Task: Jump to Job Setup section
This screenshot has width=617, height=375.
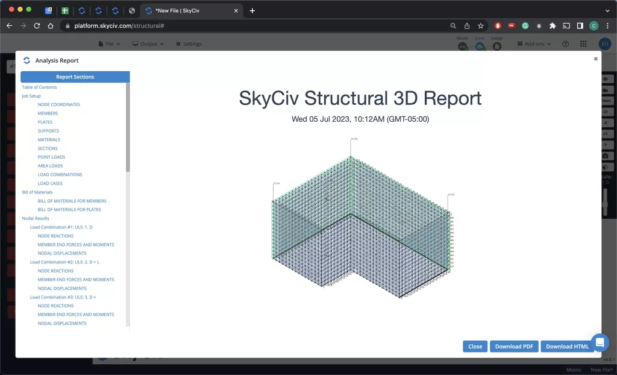Action: tap(31, 96)
